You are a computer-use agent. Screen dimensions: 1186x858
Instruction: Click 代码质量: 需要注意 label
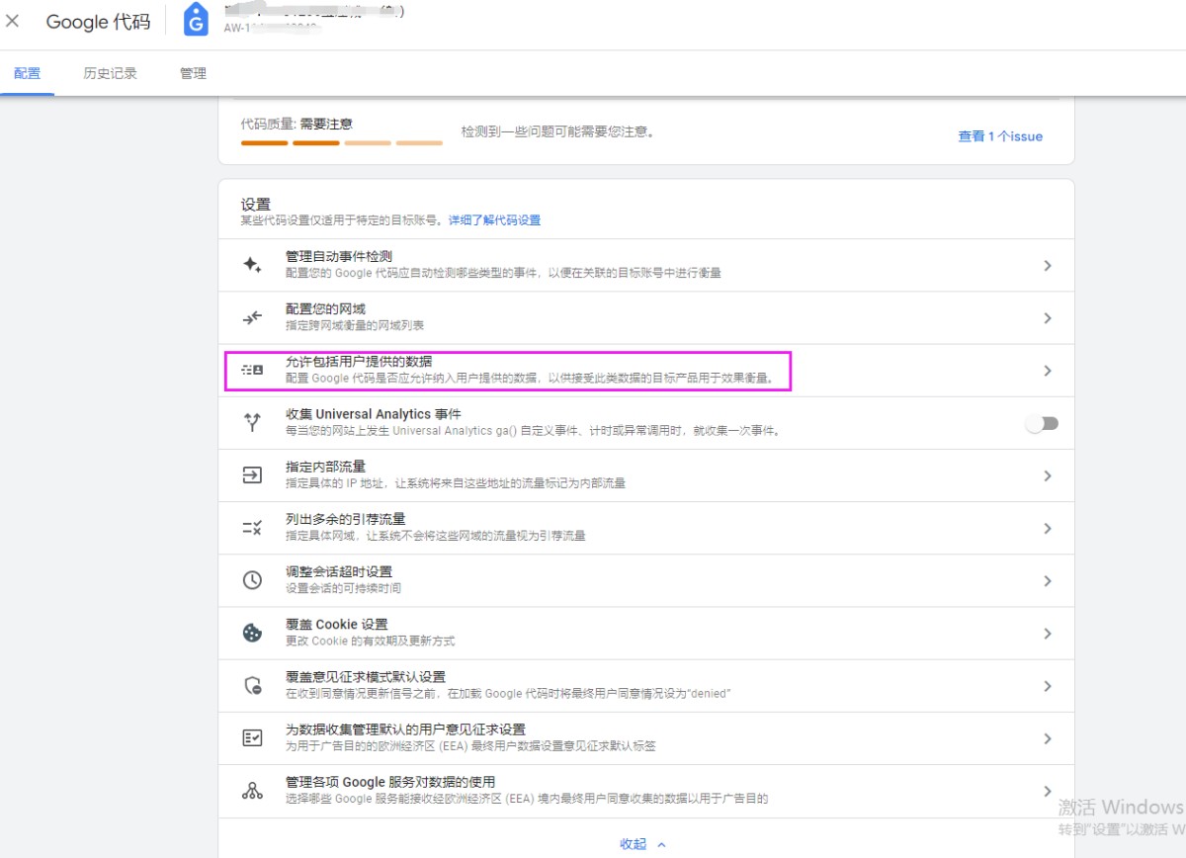(x=296, y=125)
